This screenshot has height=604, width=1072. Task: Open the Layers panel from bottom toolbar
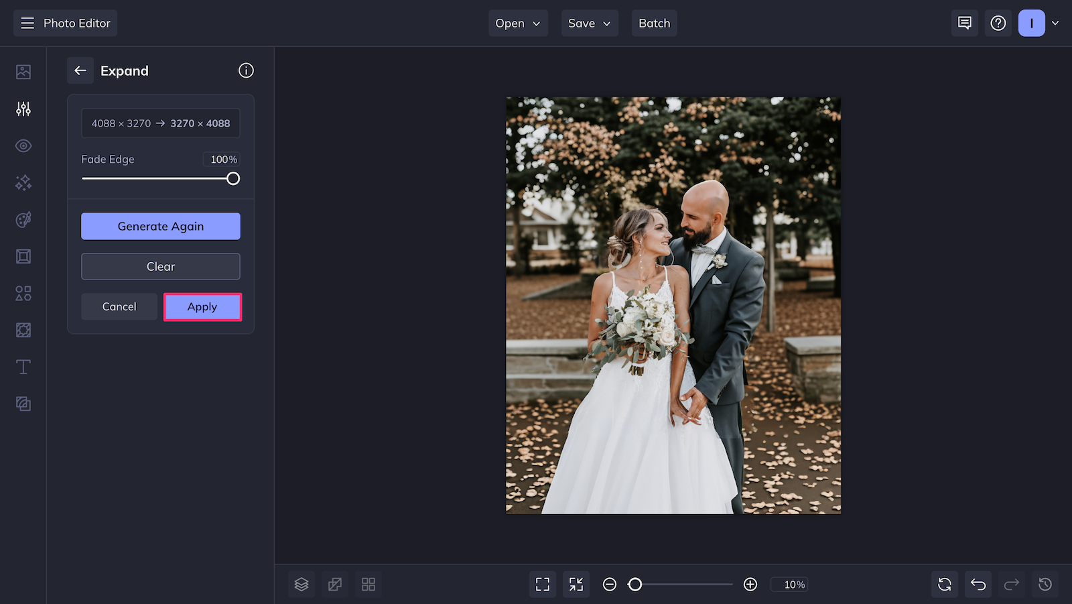pos(301,584)
